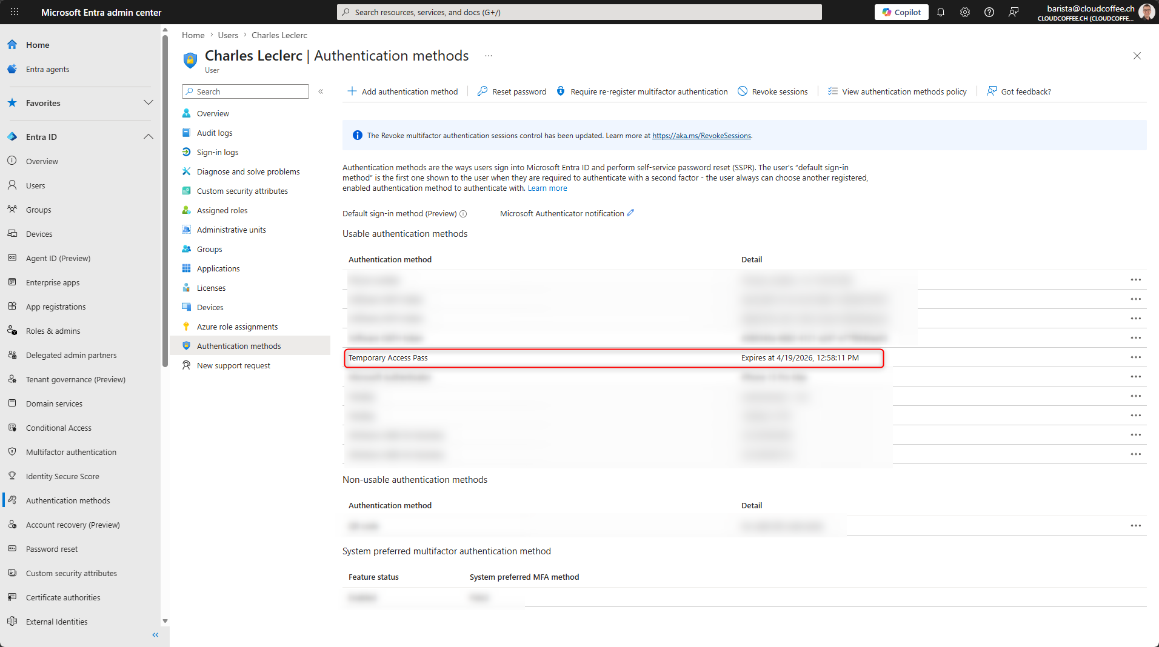The image size is (1159, 647).
Task: Click Add authentication method
Action: (403, 91)
